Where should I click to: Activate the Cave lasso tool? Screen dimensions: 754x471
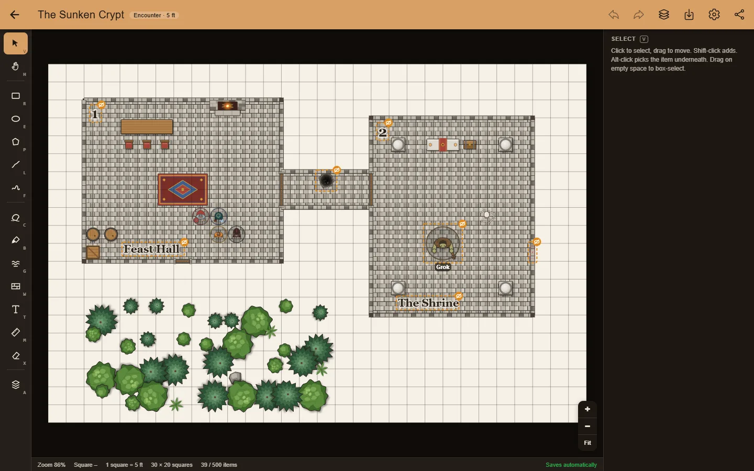click(x=16, y=217)
